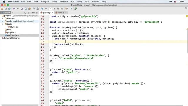Viewport: 188px width, 106px height.
Task: Click the Run with Coverage icon
Action: [x=62, y=9]
